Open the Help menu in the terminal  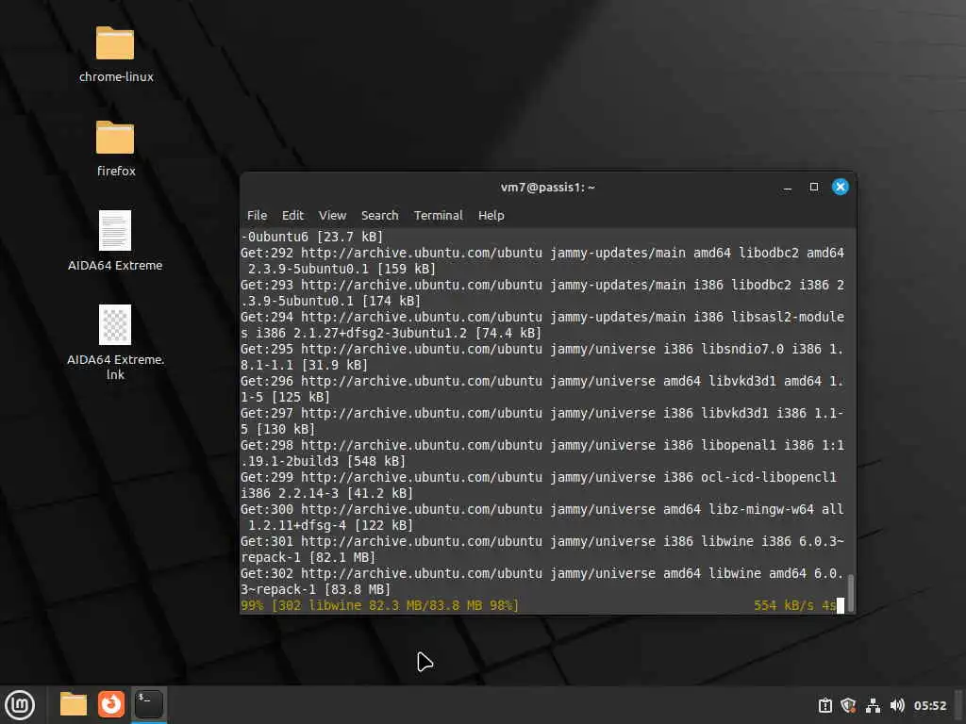(x=491, y=216)
